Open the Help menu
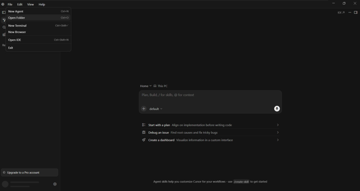The width and height of the screenshot is (360, 191). pos(42,4)
